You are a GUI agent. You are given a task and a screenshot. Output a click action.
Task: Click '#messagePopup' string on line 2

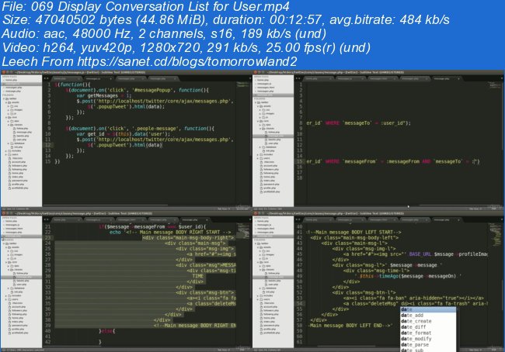point(153,91)
